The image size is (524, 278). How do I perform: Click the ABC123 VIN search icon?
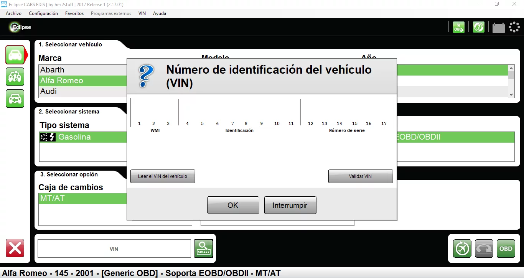203,248
